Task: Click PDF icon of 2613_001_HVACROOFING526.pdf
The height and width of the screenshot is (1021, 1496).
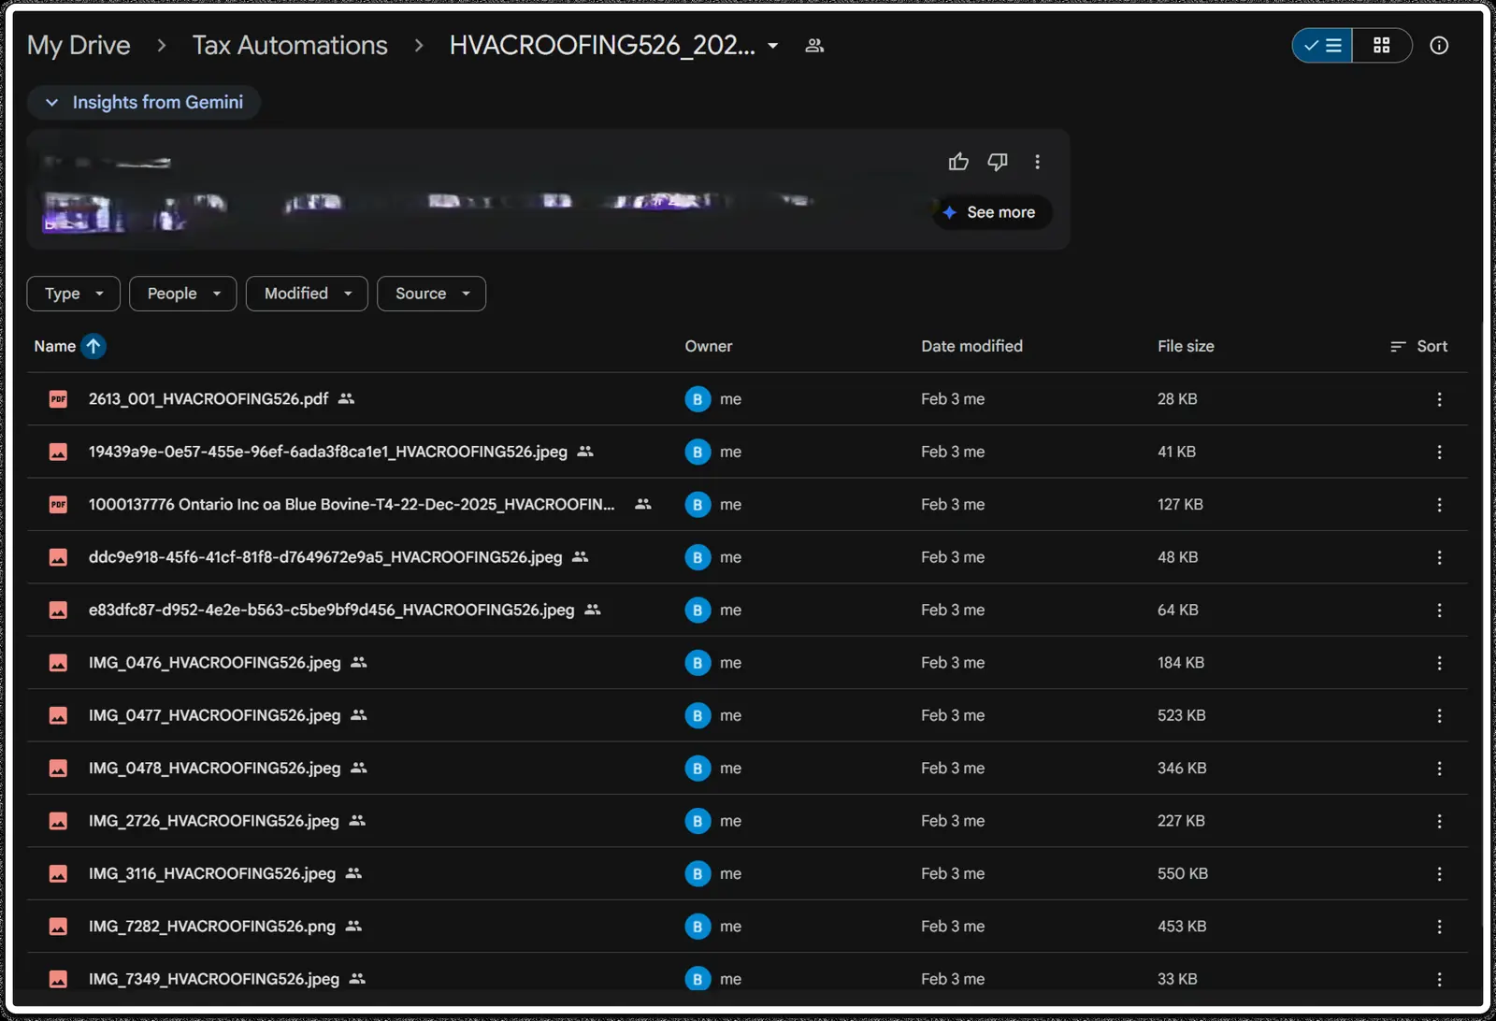Action: tap(58, 399)
